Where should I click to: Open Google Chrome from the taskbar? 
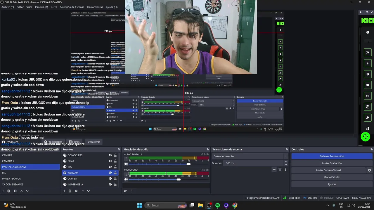point(235,205)
